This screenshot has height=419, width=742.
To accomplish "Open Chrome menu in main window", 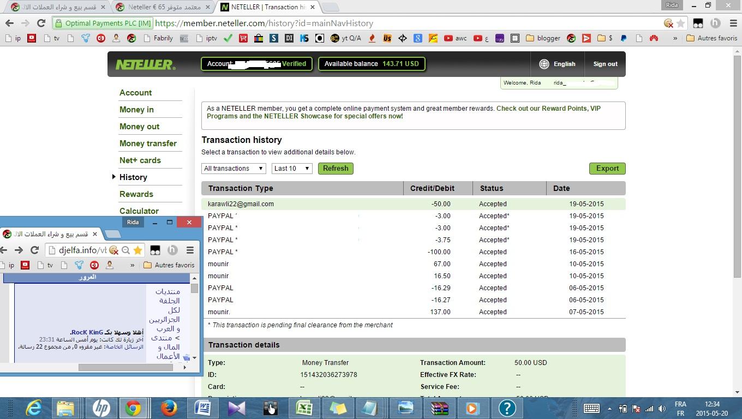I will [733, 23].
